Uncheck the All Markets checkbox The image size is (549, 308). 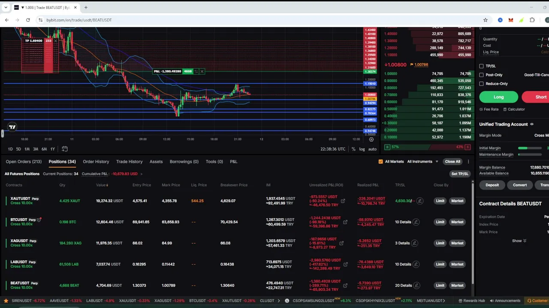[x=380, y=162]
